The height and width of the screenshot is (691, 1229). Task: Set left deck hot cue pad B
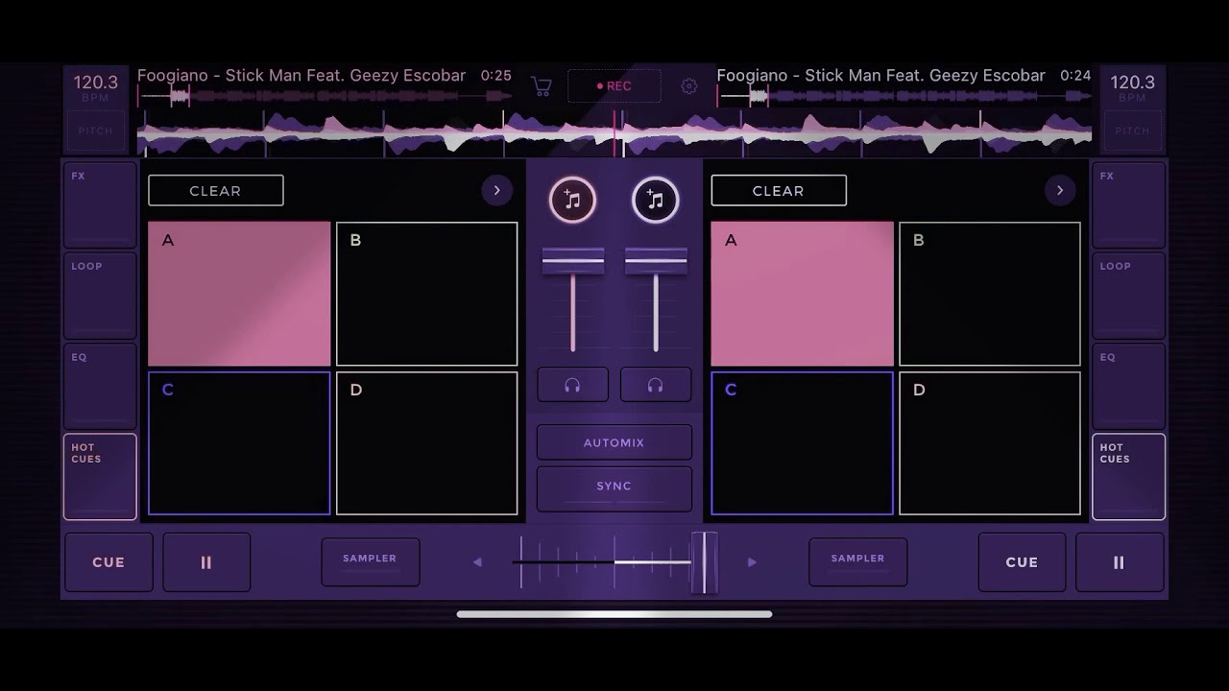pos(427,294)
